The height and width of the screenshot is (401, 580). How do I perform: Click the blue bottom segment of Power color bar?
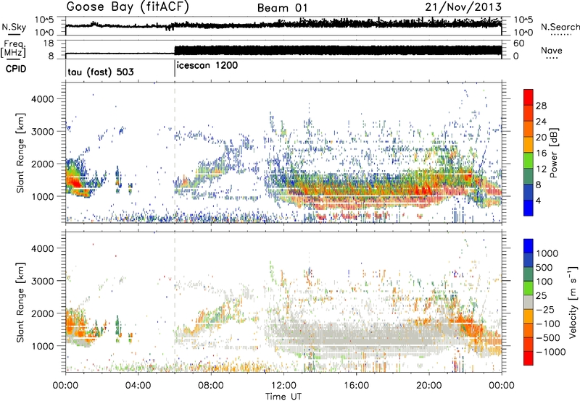[x=529, y=208]
